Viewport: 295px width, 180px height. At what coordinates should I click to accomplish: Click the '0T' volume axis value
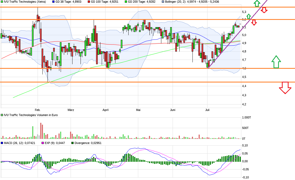click(244, 139)
